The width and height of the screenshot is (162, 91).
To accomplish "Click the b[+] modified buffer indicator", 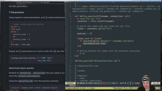I will [x=114, y=83].
